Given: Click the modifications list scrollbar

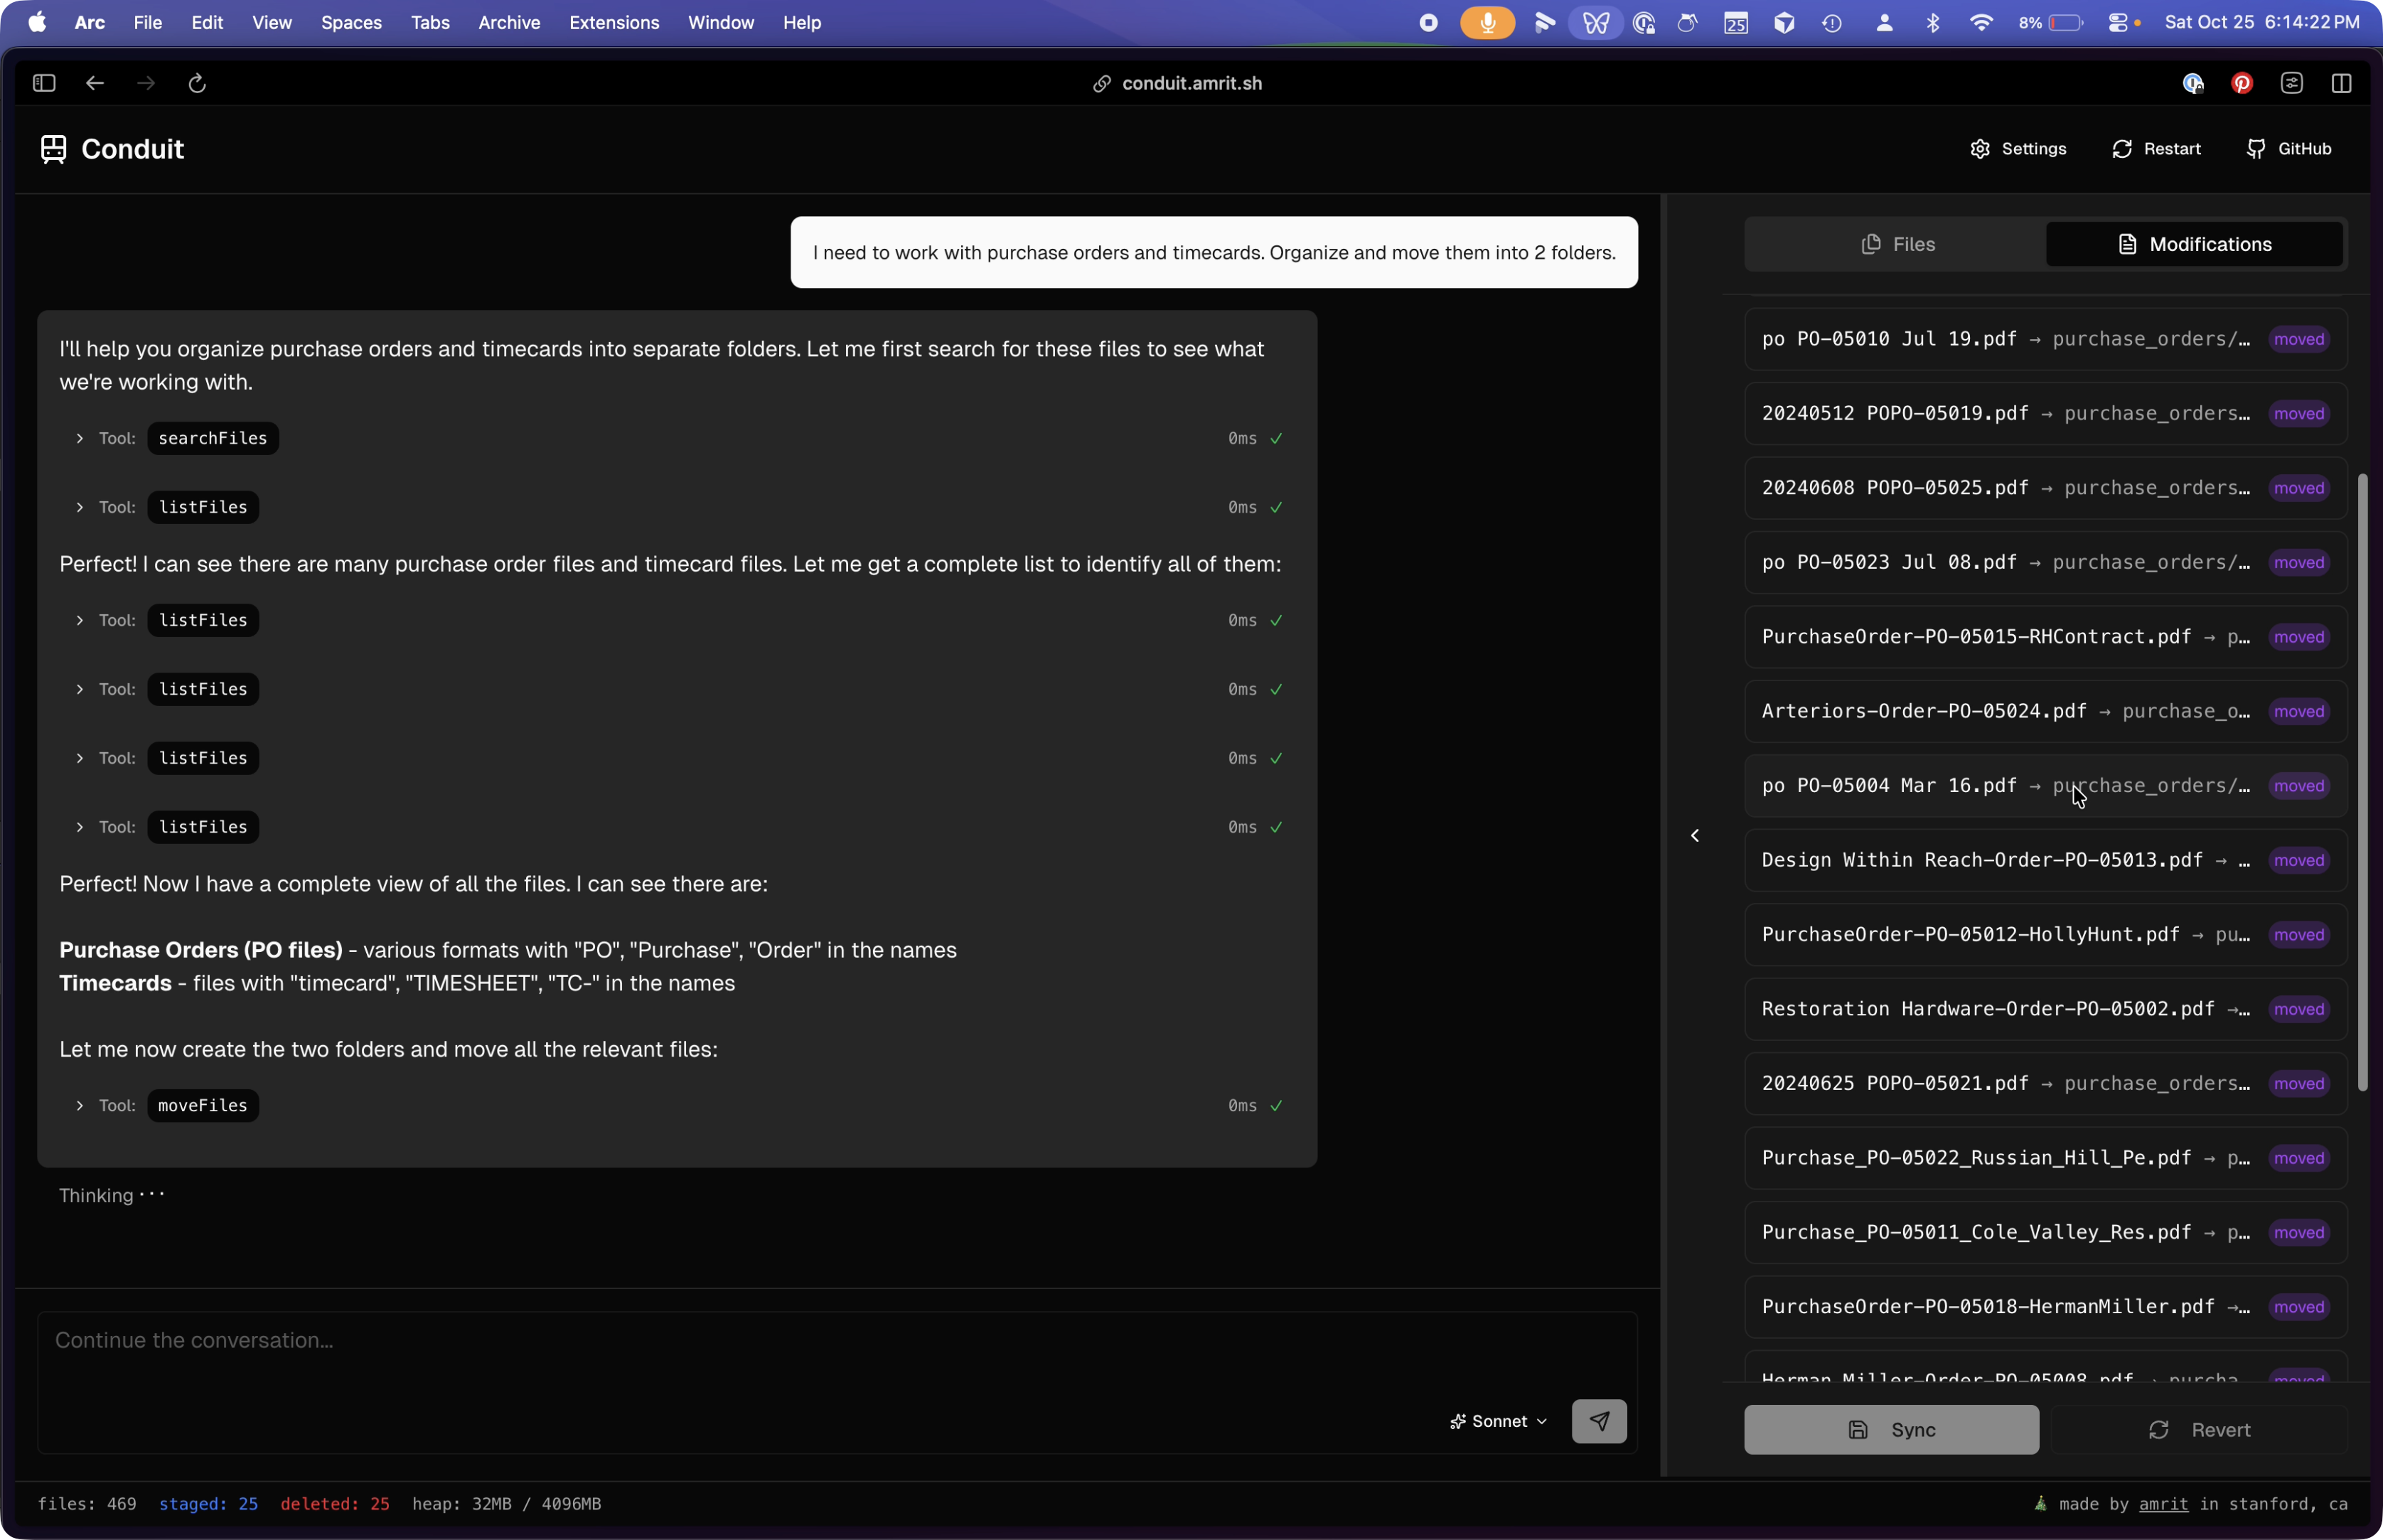Looking at the screenshot, I should (2362, 780).
